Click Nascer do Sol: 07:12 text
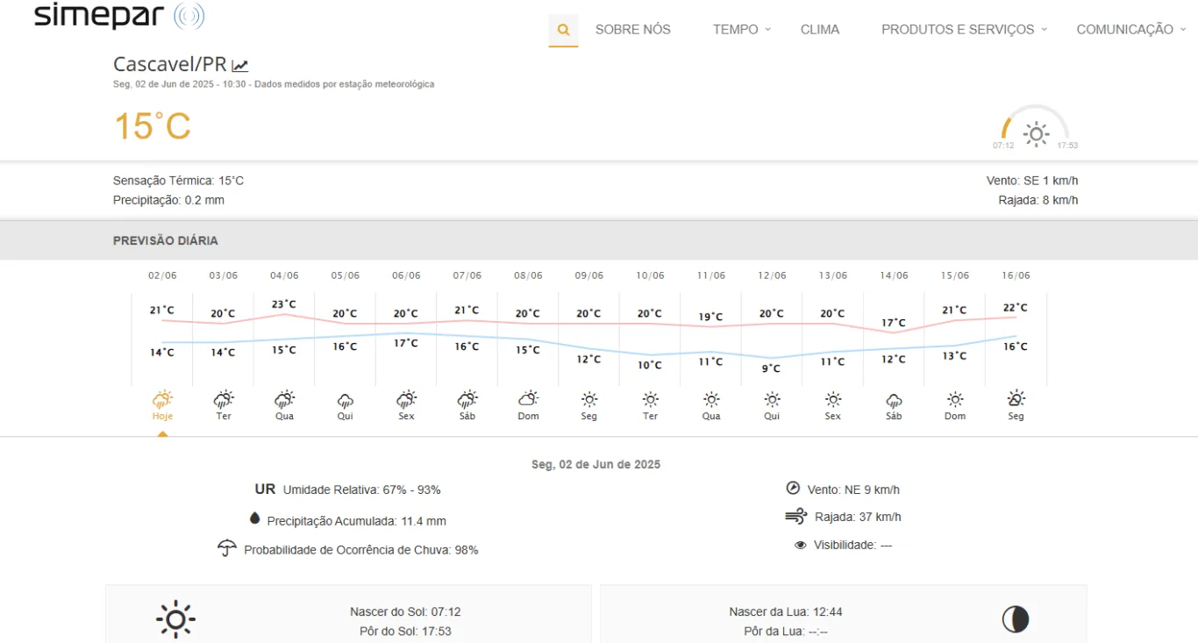This screenshot has width=1198, height=643. pyautogui.click(x=405, y=611)
